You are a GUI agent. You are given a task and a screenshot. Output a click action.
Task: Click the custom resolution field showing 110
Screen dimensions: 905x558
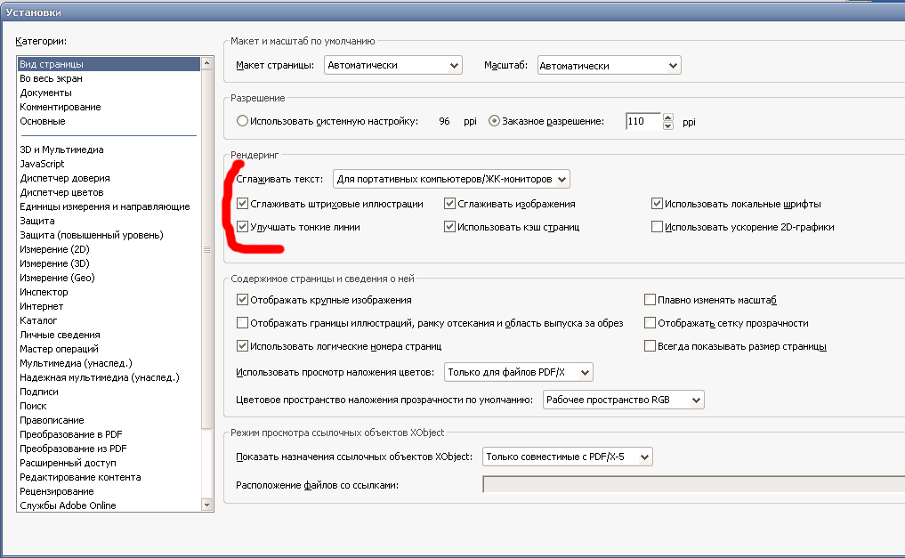pyautogui.click(x=642, y=121)
